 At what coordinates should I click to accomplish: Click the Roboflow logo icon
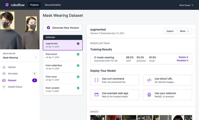pos(7,5)
